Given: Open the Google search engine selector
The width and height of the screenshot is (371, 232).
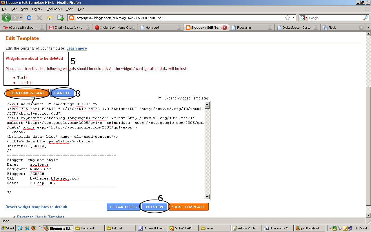Looking at the screenshot, I should pos(303,18).
